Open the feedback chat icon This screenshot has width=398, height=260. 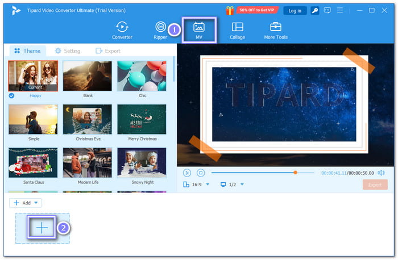click(327, 10)
